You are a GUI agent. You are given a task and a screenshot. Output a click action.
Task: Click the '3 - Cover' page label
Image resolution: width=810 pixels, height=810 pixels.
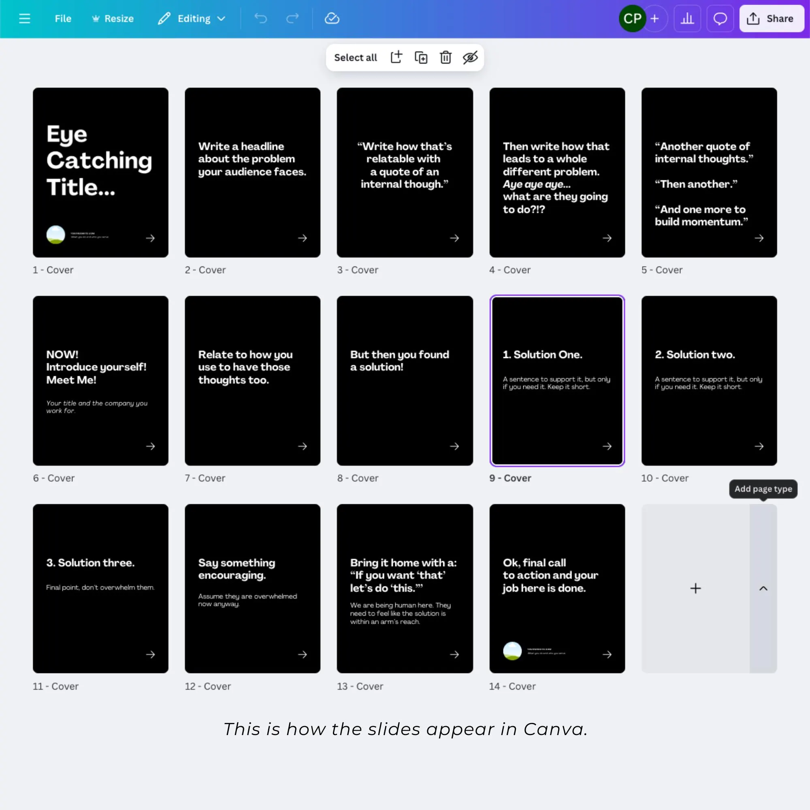coord(358,270)
